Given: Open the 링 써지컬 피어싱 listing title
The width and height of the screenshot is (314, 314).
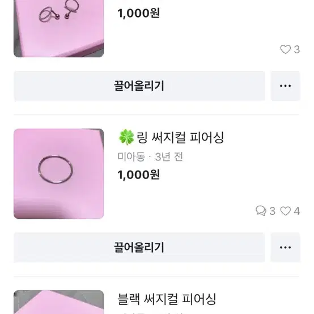Looking at the screenshot, I should click(171, 138).
